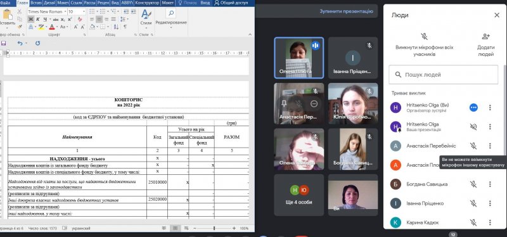Open the Ще 4 особи participants tile
The height and width of the screenshot is (237, 507).
tap(298, 195)
